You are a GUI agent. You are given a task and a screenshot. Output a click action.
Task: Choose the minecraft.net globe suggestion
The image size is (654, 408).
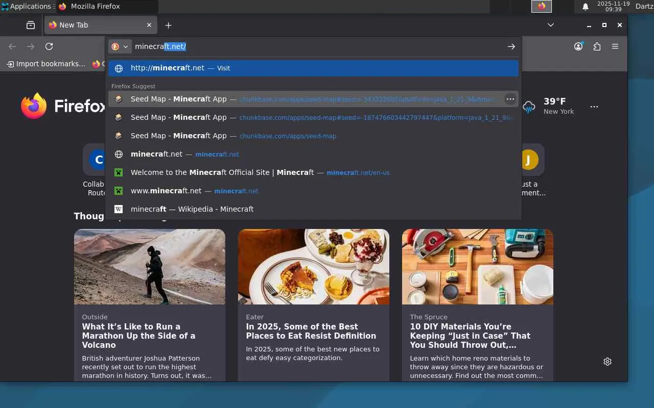click(x=313, y=154)
